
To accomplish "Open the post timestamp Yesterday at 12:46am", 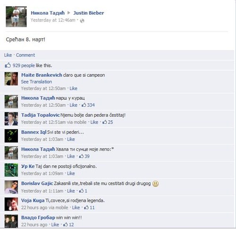I will [x=53, y=20].
